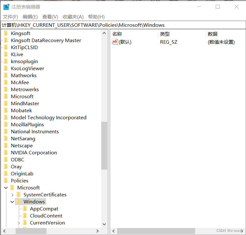Viewport: 246px width, 235px height.
Task: Click the Mathworks folder icon
Action: pyautogui.click(x=6, y=76)
